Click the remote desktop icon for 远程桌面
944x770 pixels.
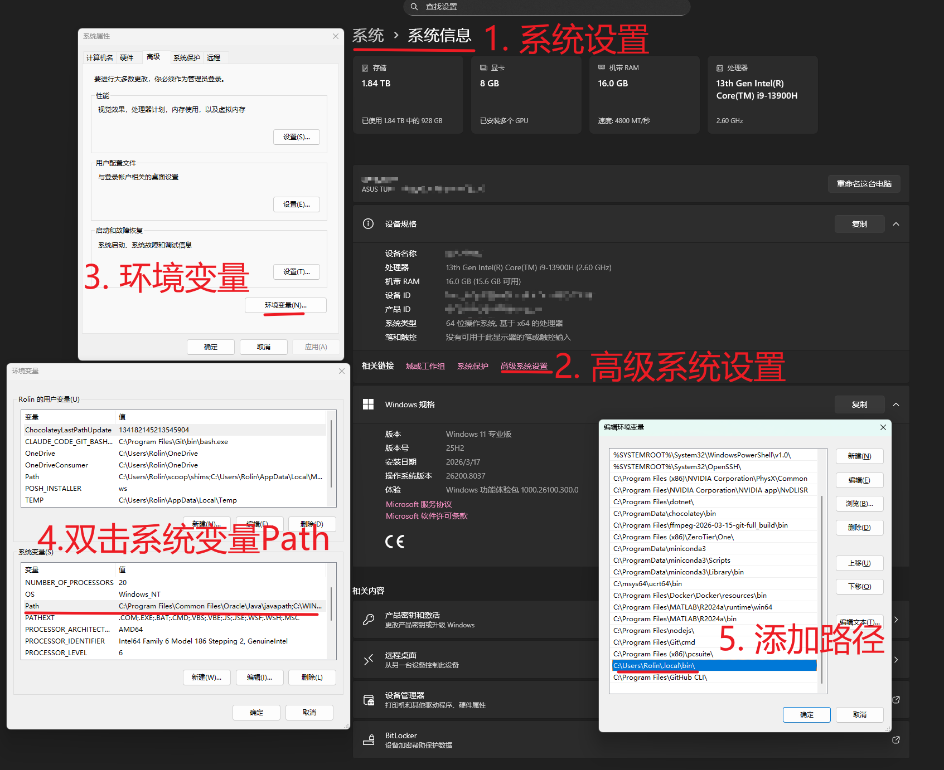point(369,660)
